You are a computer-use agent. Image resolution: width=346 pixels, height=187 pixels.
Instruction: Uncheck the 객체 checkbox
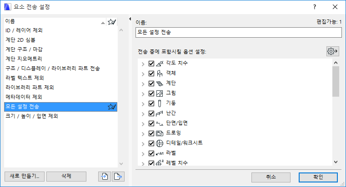click(151, 74)
